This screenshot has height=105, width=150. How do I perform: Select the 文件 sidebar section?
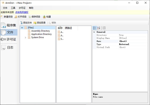pos(9,32)
